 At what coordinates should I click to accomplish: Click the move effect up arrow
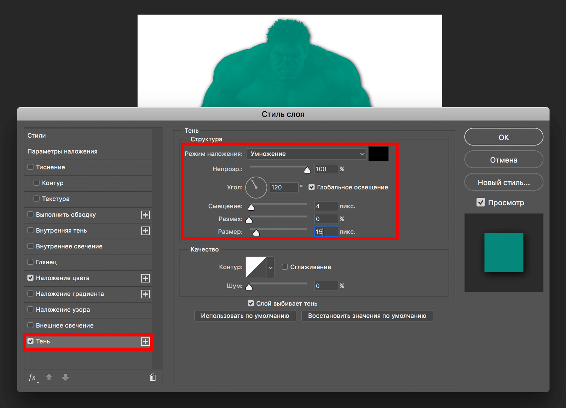point(49,377)
